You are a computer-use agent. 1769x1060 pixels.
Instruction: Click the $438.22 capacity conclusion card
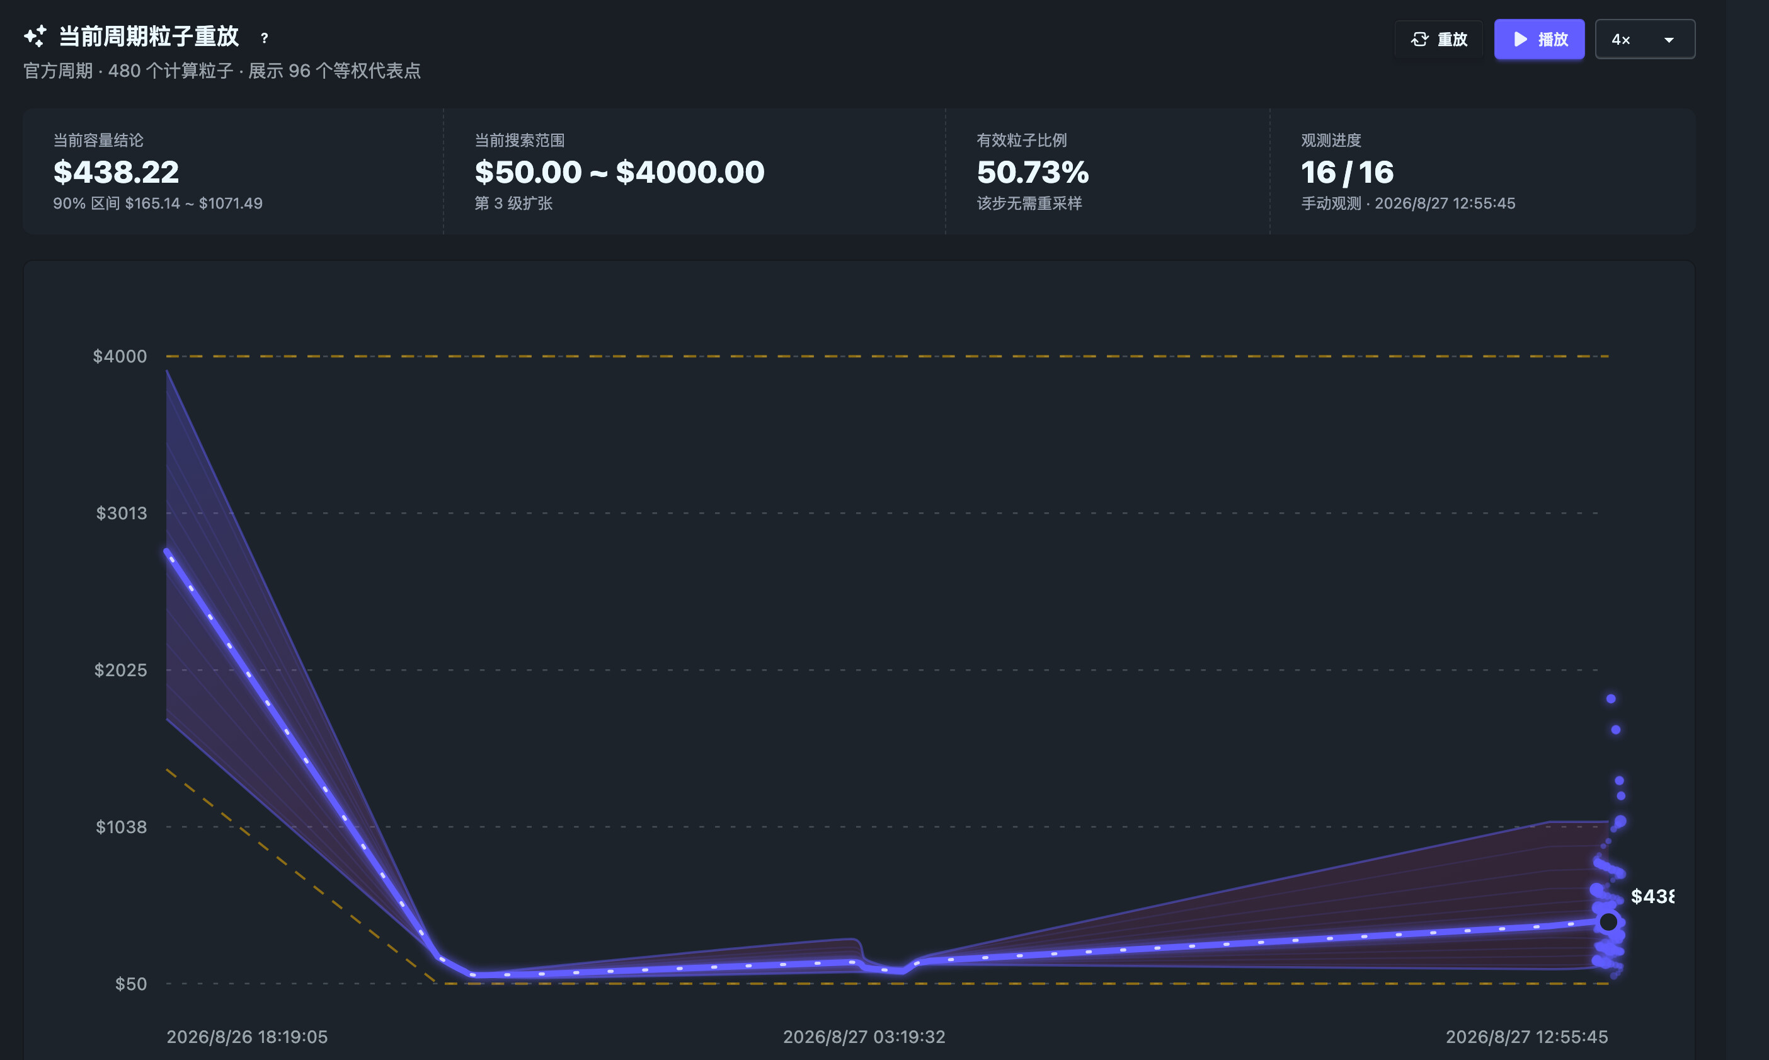pos(234,171)
